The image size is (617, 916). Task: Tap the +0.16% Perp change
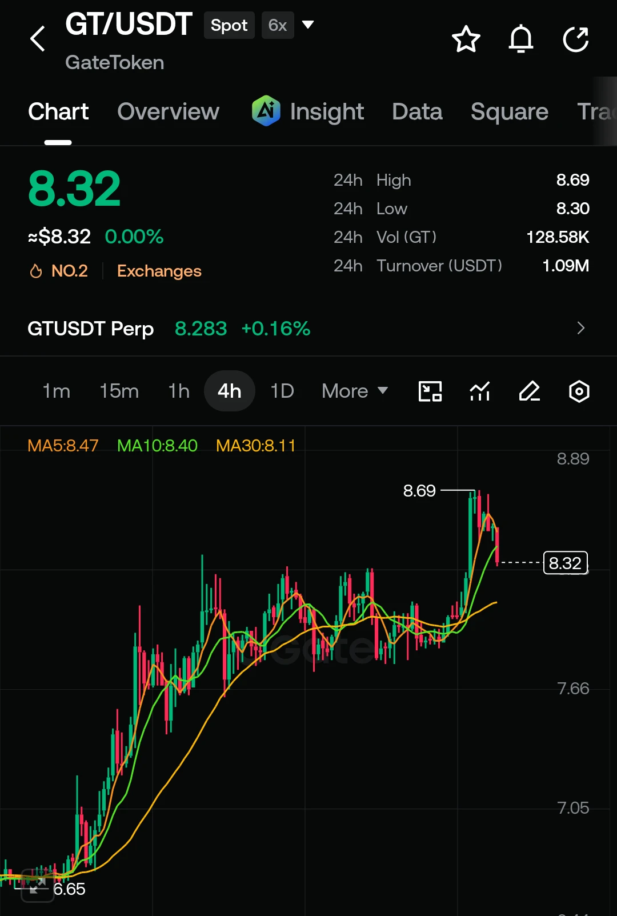[x=276, y=329]
